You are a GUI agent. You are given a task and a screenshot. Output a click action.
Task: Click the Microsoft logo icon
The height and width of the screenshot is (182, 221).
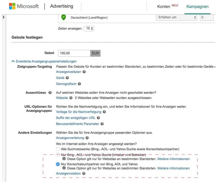click(x=12, y=6)
